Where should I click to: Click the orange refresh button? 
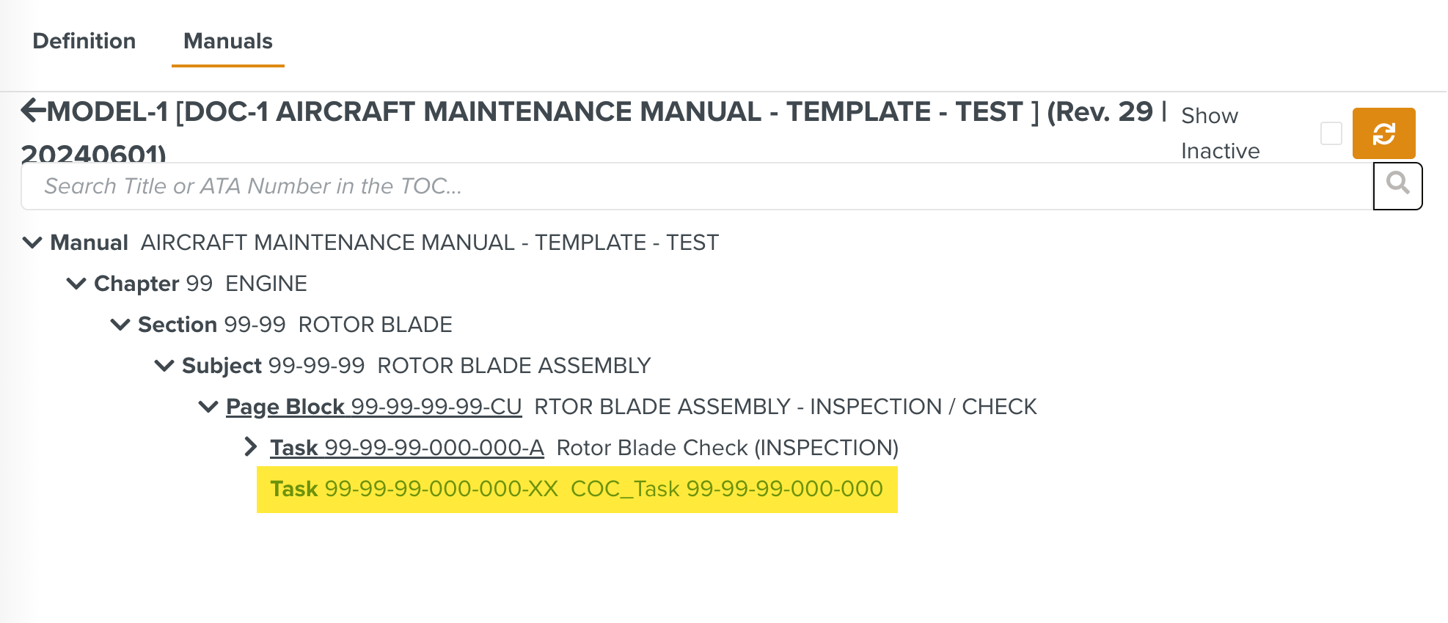[1383, 133]
